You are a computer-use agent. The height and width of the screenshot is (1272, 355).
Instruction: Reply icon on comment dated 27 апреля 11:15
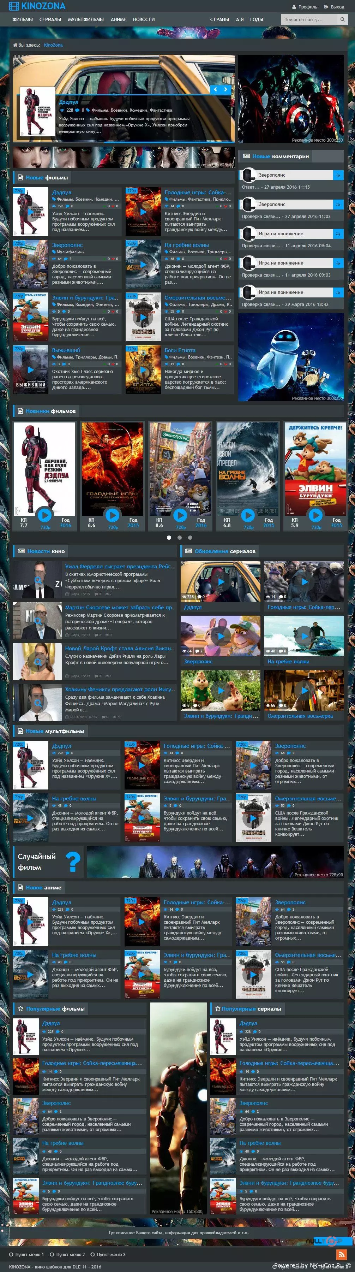point(338,175)
